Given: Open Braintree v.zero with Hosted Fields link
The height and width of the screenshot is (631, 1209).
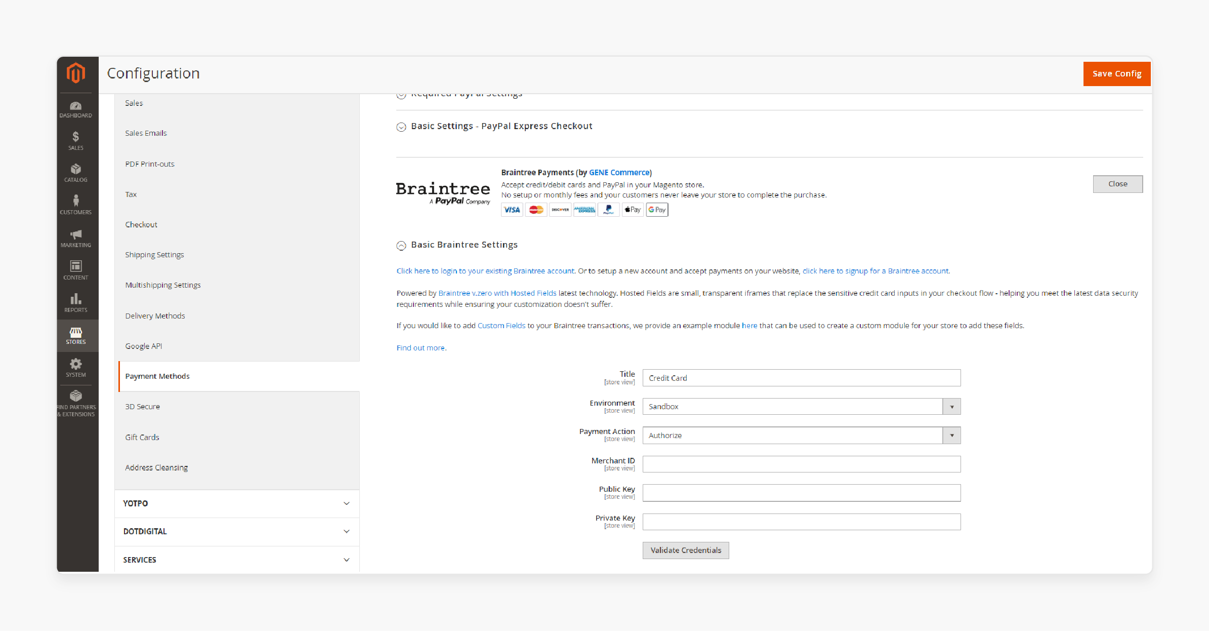Looking at the screenshot, I should [497, 293].
